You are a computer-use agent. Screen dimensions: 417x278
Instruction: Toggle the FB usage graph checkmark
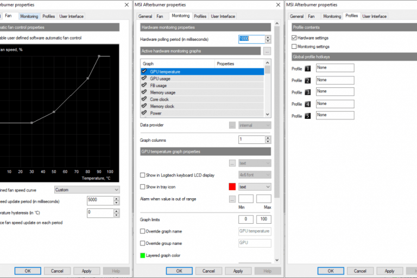click(144, 85)
